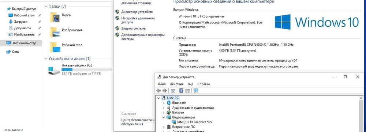The height and width of the screenshot is (132, 366).
Task: Click the Видео folder icon in Explorer
Action: (x=55, y=18)
